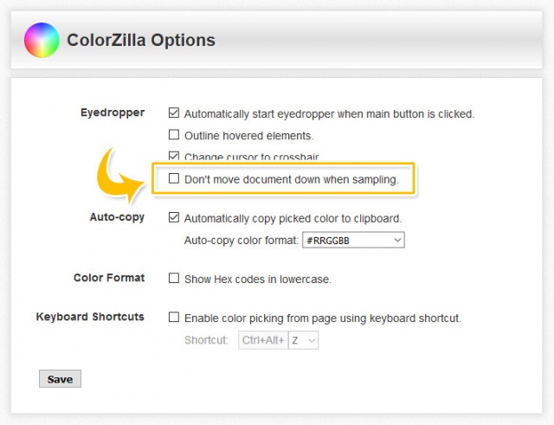The image size is (554, 425).
Task: Click the ColorZilla Options heading
Action: pyautogui.click(x=141, y=40)
